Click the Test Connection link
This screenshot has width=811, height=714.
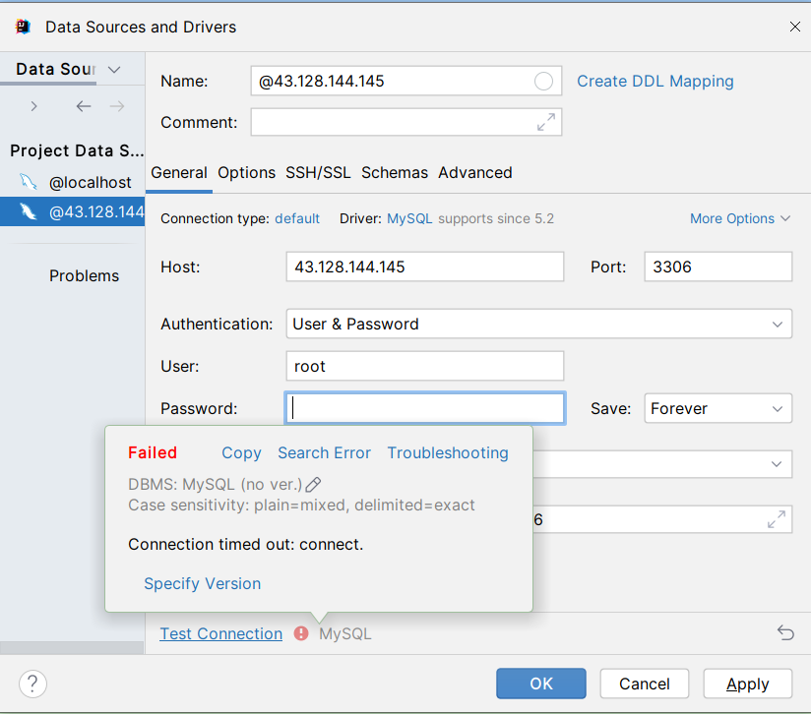click(220, 633)
